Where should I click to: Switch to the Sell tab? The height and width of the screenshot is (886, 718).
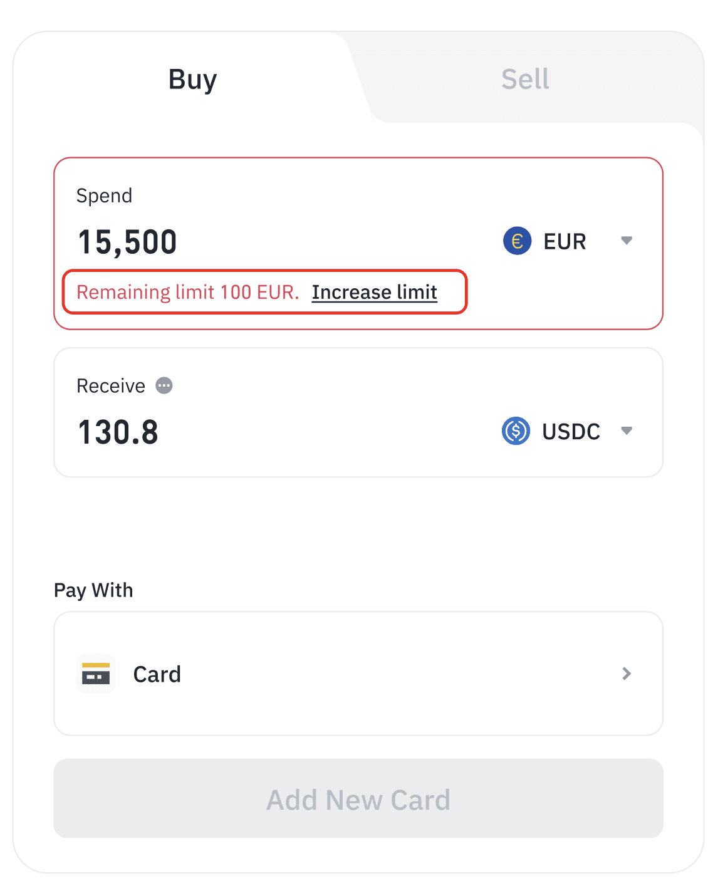(525, 80)
